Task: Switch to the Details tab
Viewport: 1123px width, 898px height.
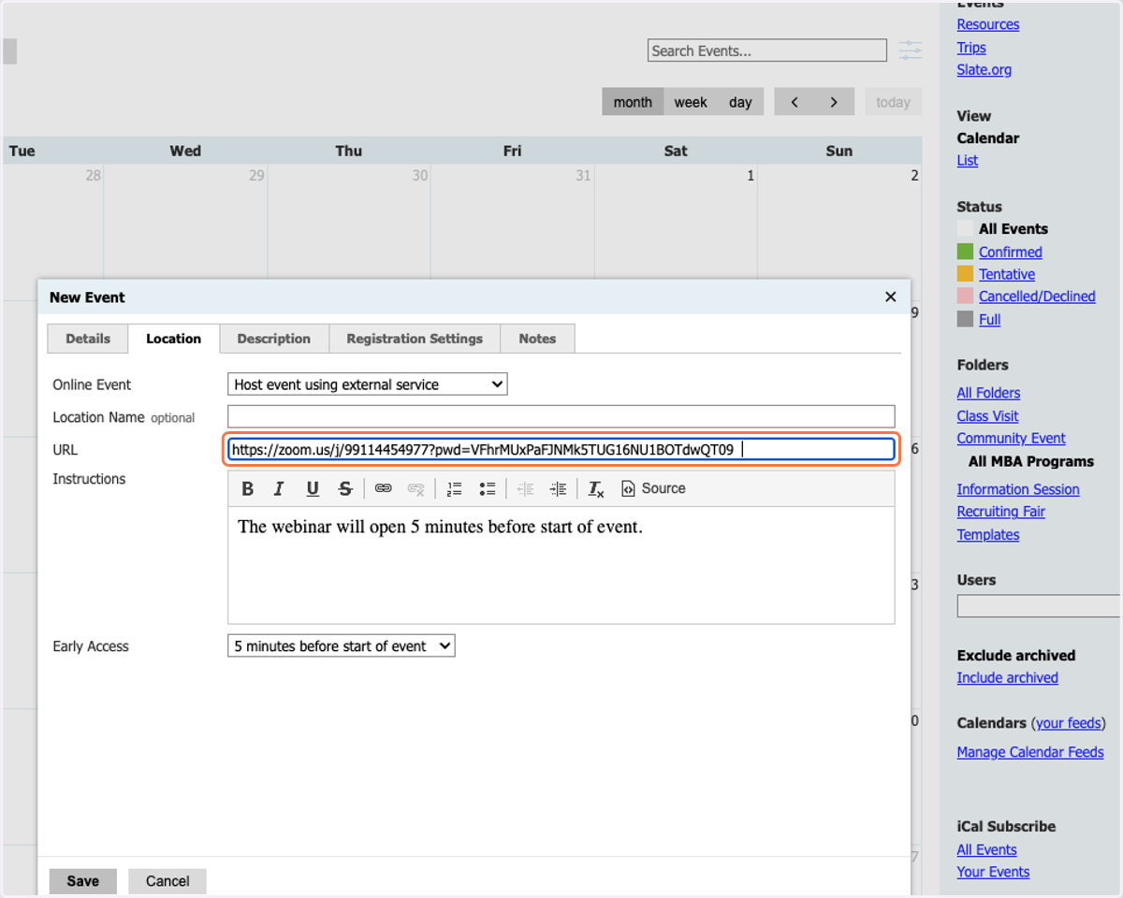Action: click(88, 339)
